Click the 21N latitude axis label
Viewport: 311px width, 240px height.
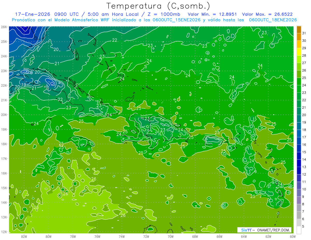pos(4,100)
